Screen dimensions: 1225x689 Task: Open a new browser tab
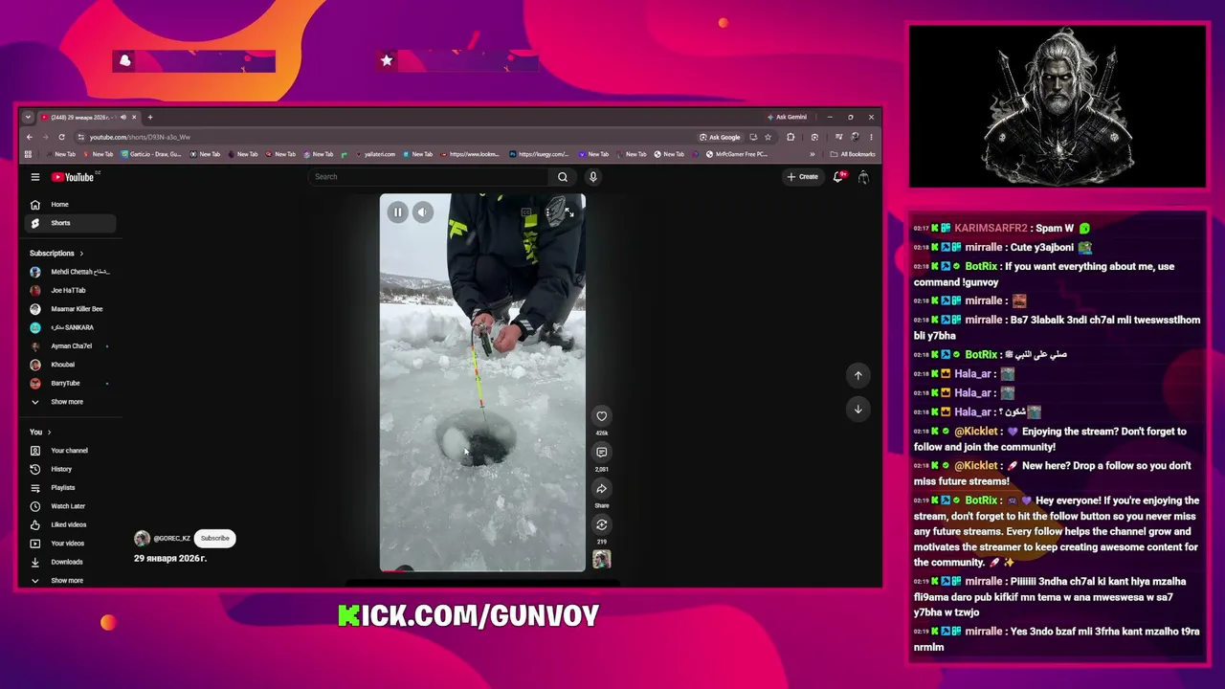[x=150, y=117]
